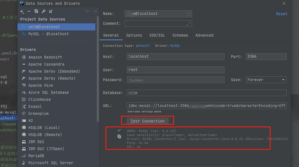Duplicate the selected data source
This screenshot has height=167, width=299.
pyautogui.click(x=36, y=12)
